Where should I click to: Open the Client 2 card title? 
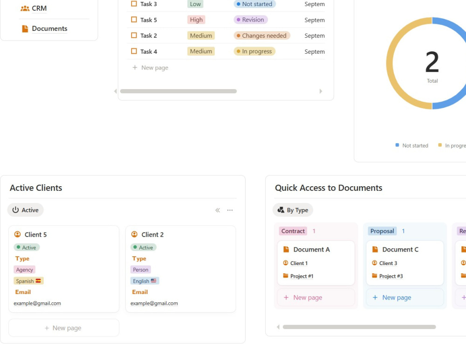tap(152, 235)
